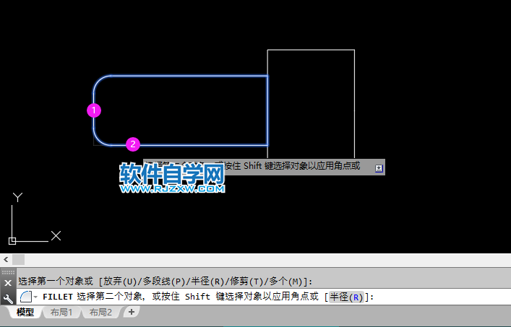This screenshot has width=511, height=327.
Task: Close the command line window
Action: 8,283
